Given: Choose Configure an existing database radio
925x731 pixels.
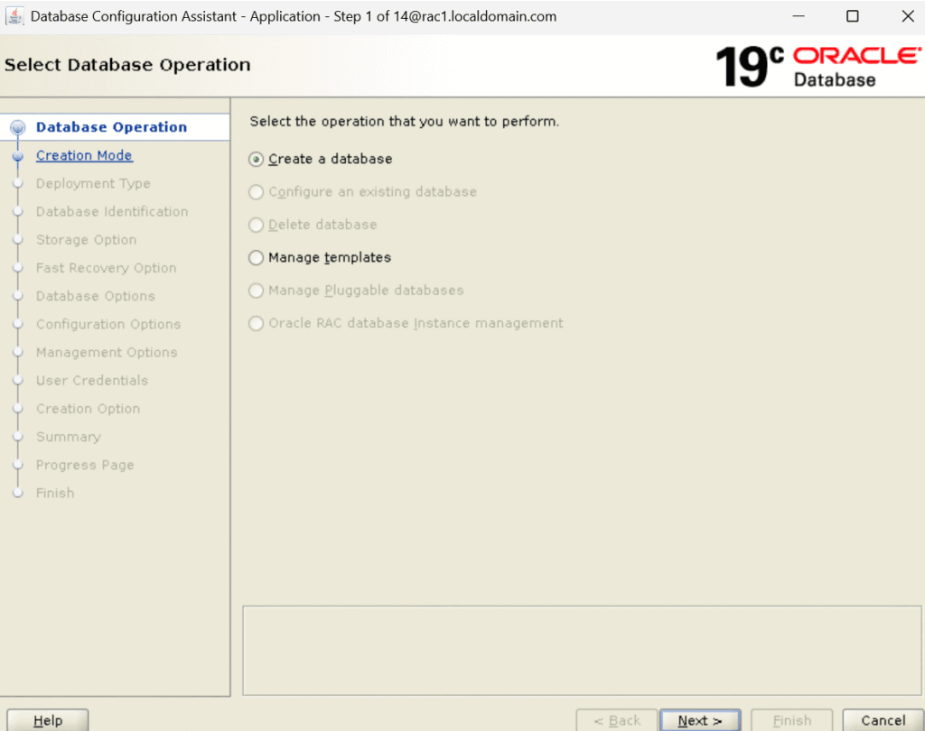Looking at the screenshot, I should [x=257, y=192].
